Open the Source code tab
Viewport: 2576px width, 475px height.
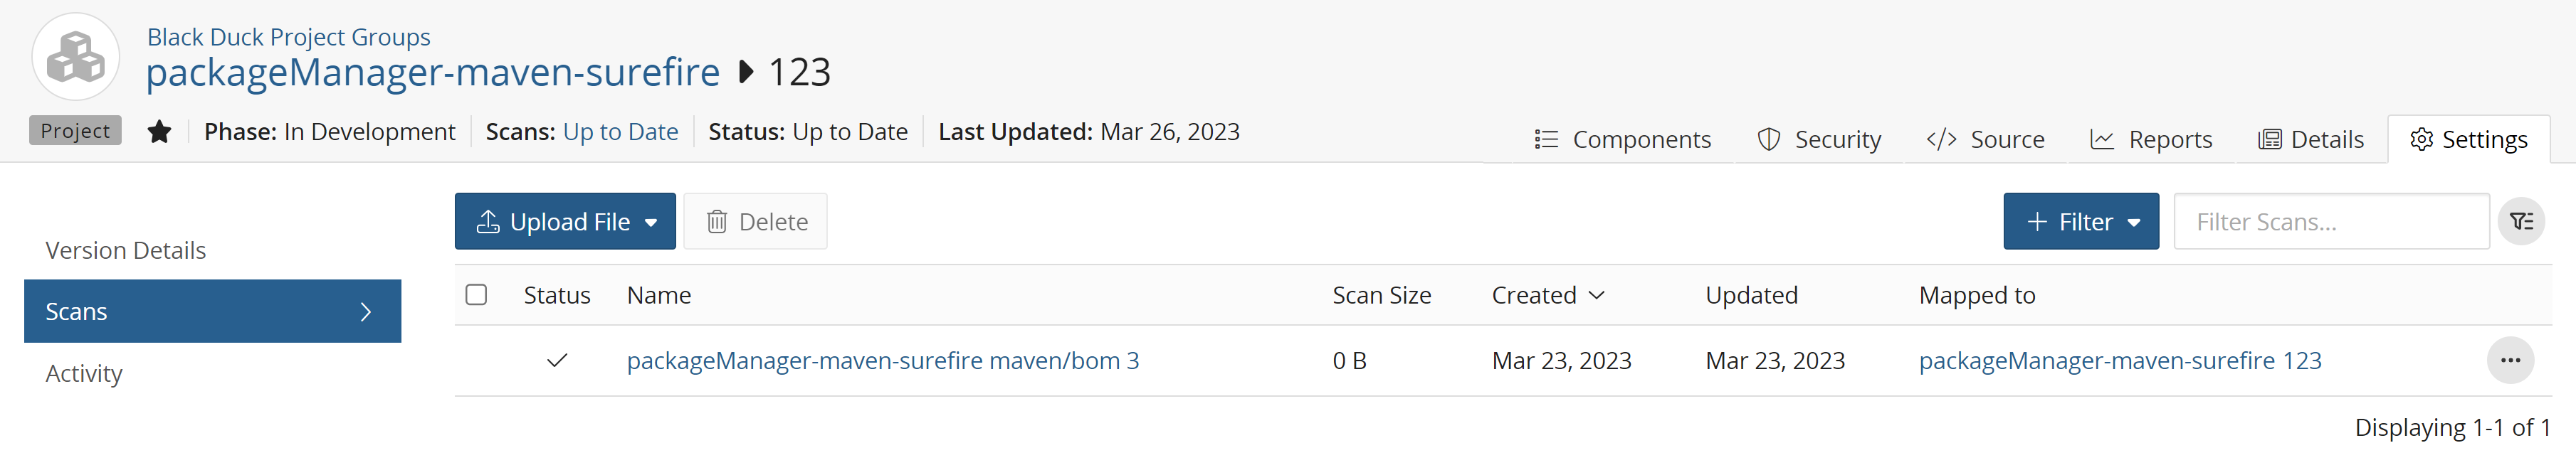pos(1985,140)
